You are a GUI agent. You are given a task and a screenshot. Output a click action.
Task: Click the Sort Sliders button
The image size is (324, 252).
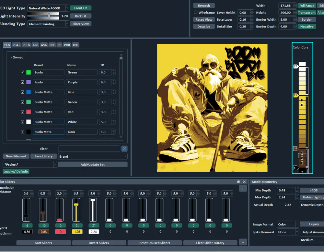(43, 243)
